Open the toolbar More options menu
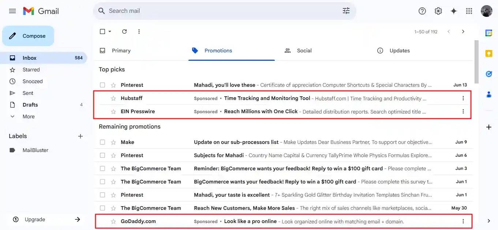 tap(139, 31)
